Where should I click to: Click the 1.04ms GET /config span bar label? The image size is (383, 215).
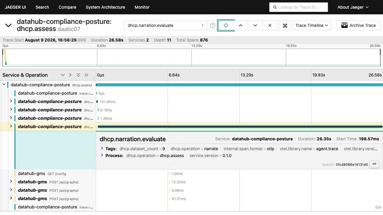click(177, 173)
